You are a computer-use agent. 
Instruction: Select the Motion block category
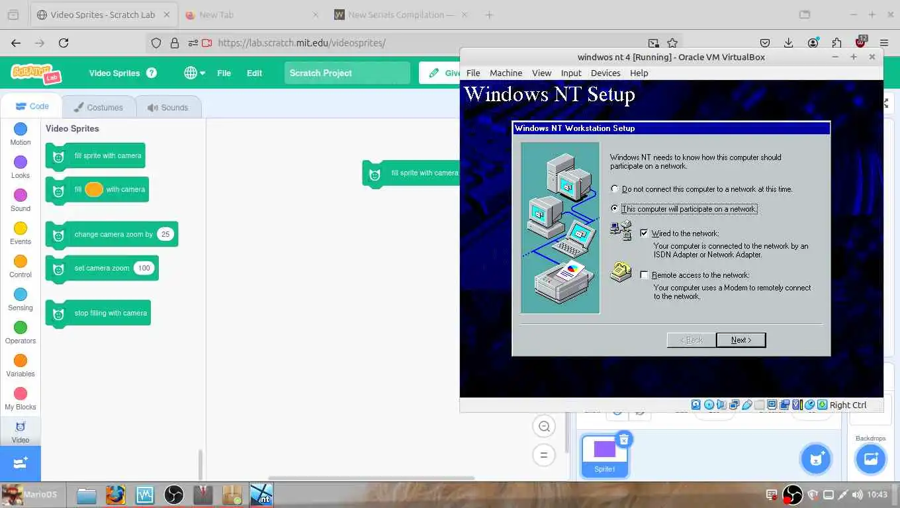click(x=21, y=134)
